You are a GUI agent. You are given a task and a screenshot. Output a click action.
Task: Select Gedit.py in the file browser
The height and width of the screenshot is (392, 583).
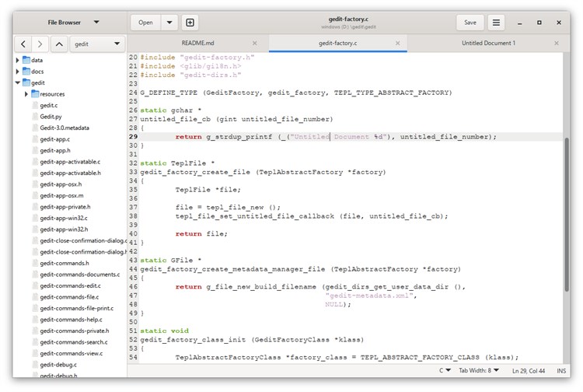[x=51, y=117]
